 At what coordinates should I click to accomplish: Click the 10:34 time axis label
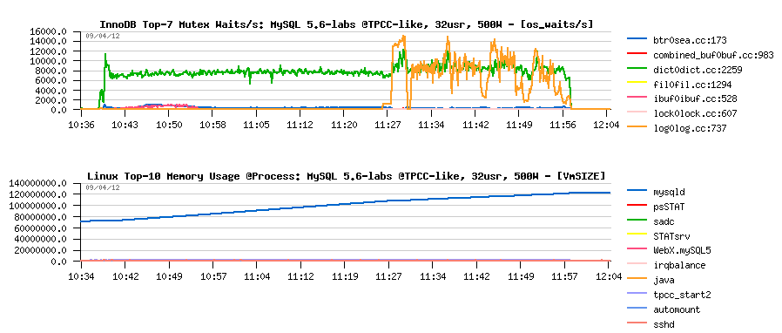81,275
